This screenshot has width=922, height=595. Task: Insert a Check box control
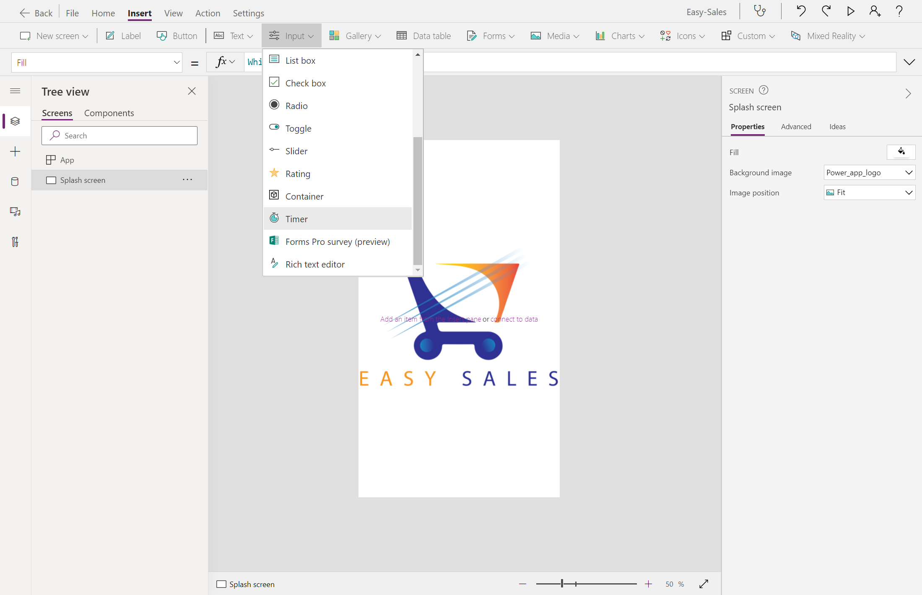point(305,83)
